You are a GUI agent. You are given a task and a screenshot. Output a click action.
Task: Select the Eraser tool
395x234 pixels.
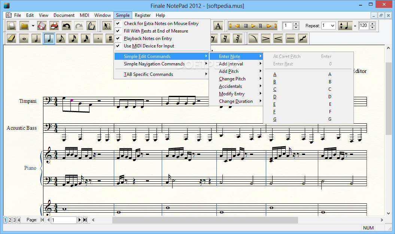pyautogui.click(x=12, y=39)
